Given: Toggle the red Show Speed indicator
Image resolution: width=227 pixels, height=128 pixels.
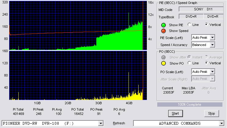Looking at the screenshot, I should pos(163,31).
